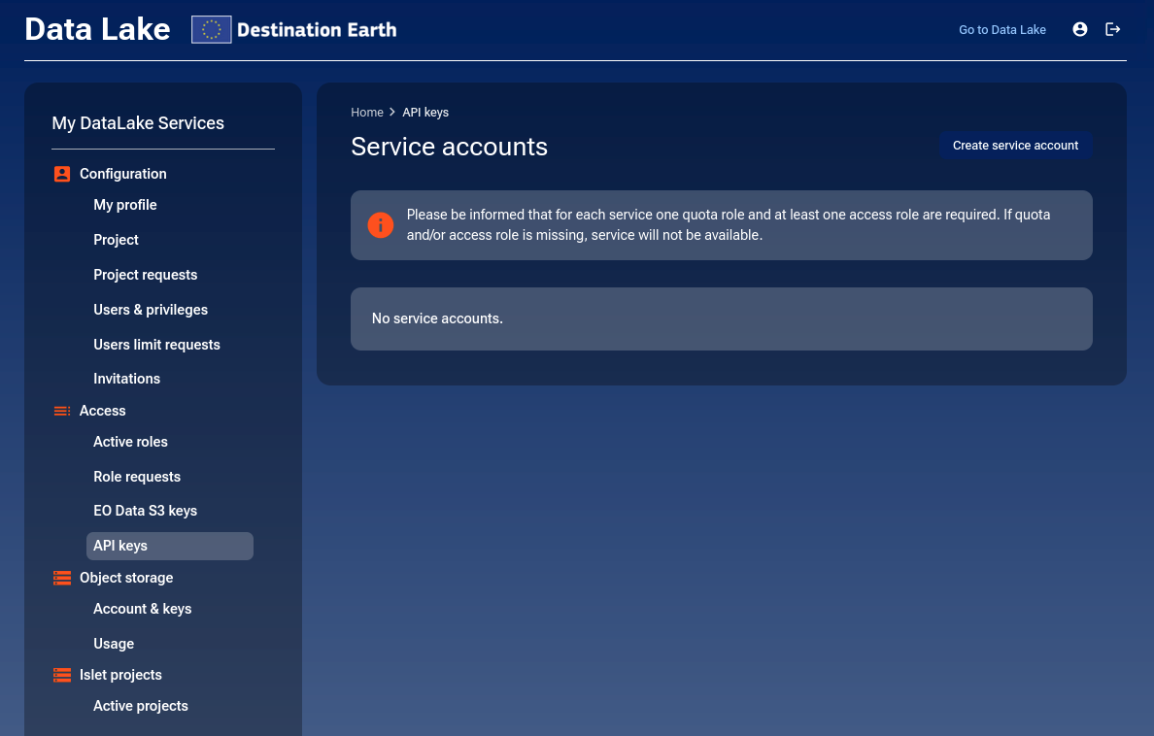
Task: Select My profile from the menu
Action: [124, 205]
